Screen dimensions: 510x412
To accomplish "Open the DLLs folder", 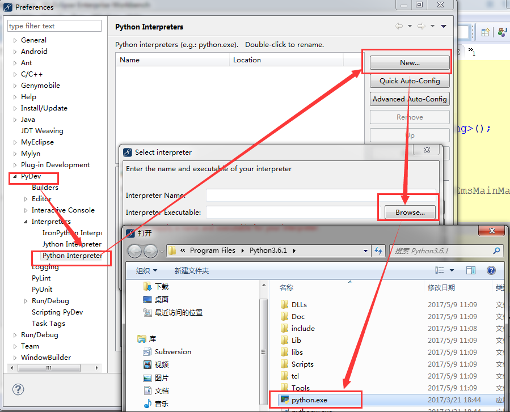I will click(x=299, y=305).
